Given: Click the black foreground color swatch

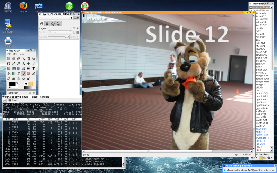Looking at the screenshot, I should tap(11, 84).
